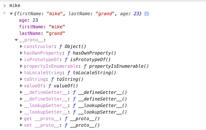This screenshot has height=130, width=206.
Task: Expand the toString function entry
Action: 21,79
